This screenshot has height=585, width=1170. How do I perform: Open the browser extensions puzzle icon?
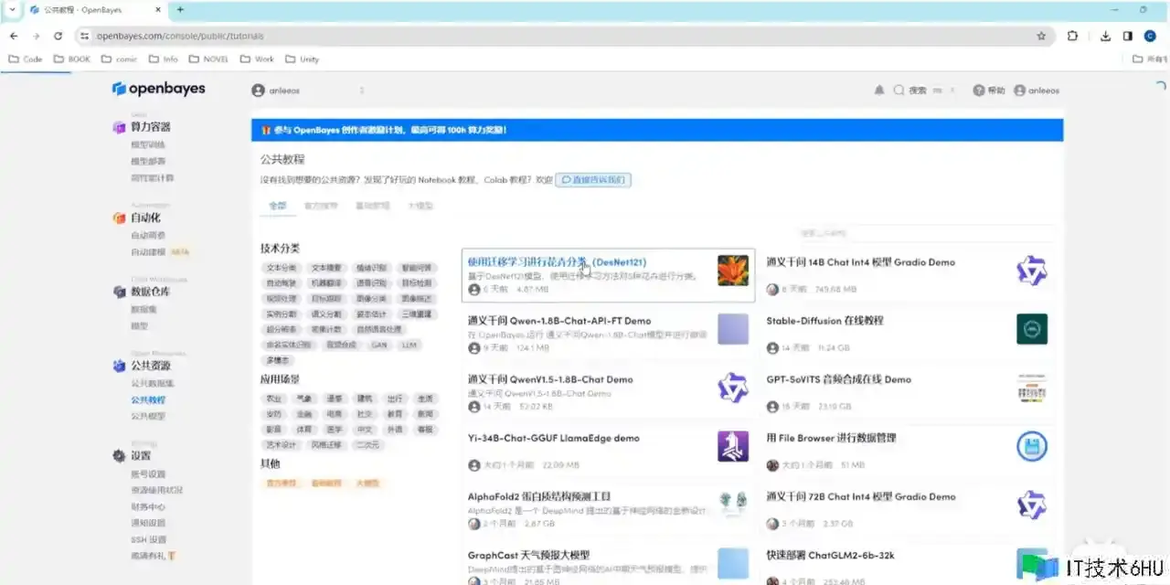pyautogui.click(x=1073, y=36)
